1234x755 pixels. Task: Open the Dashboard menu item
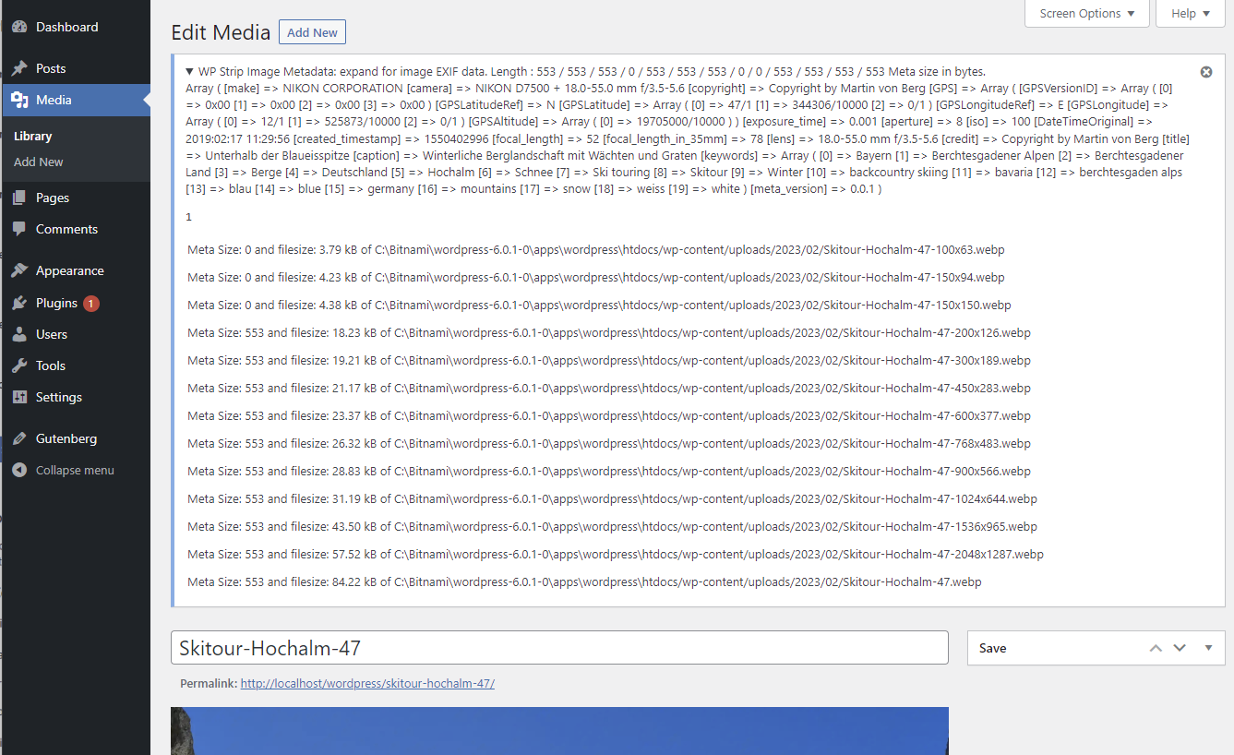(x=76, y=27)
